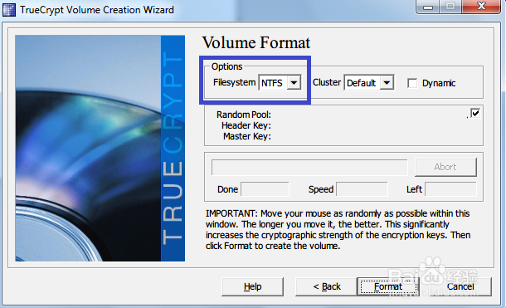Click the Header Key label

pyautogui.click(x=246, y=125)
